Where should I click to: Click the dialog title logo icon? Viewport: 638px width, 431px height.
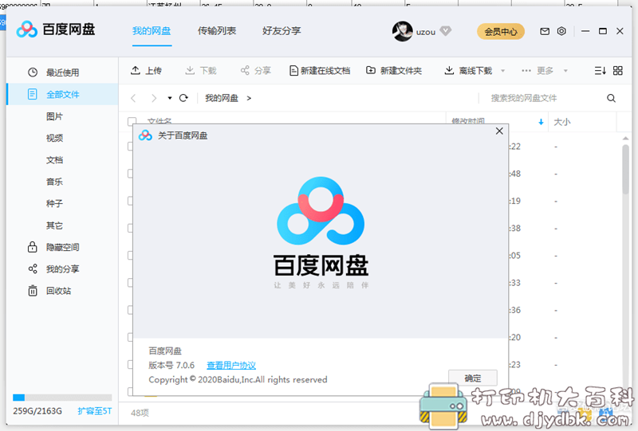coord(145,135)
